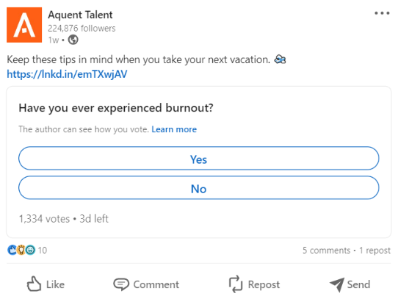Open the three-dot post options menu
Viewport: 398px width, 299px height.
[382, 13]
